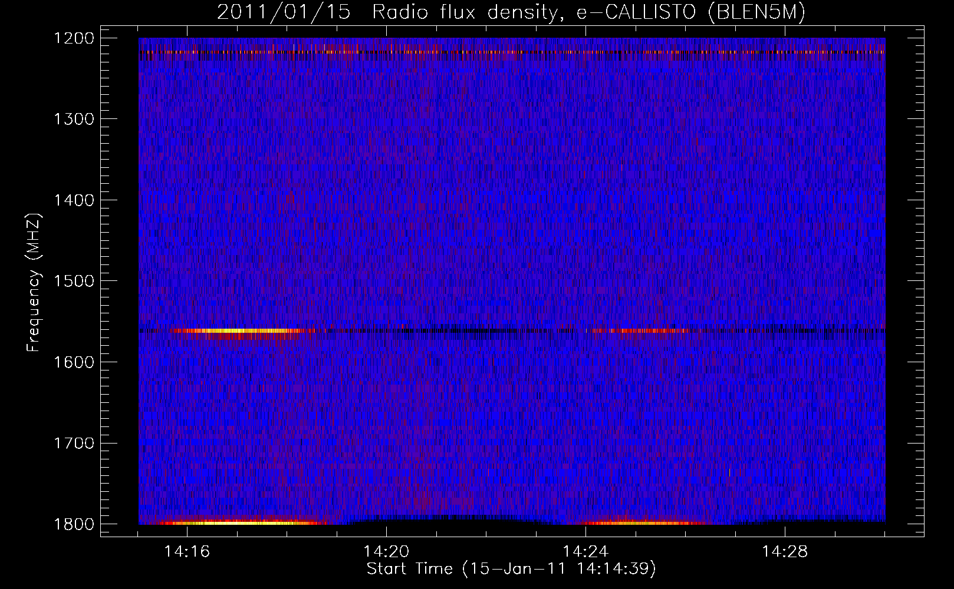
Task: Click the bright yellow burst near 1560 MHz
Action: click(x=242, y=331)
